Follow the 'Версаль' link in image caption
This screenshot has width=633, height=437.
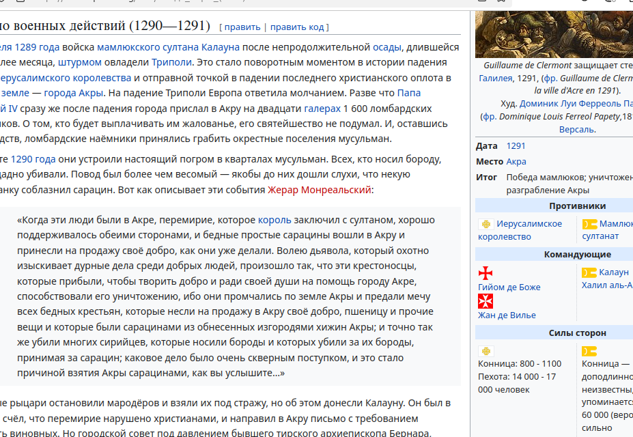tap(577, 129)
